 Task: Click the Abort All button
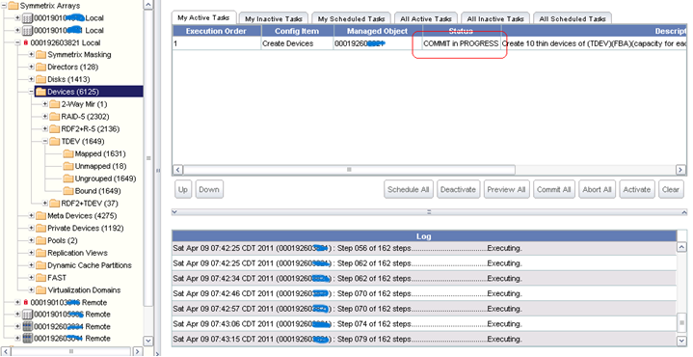click(597, 189)
